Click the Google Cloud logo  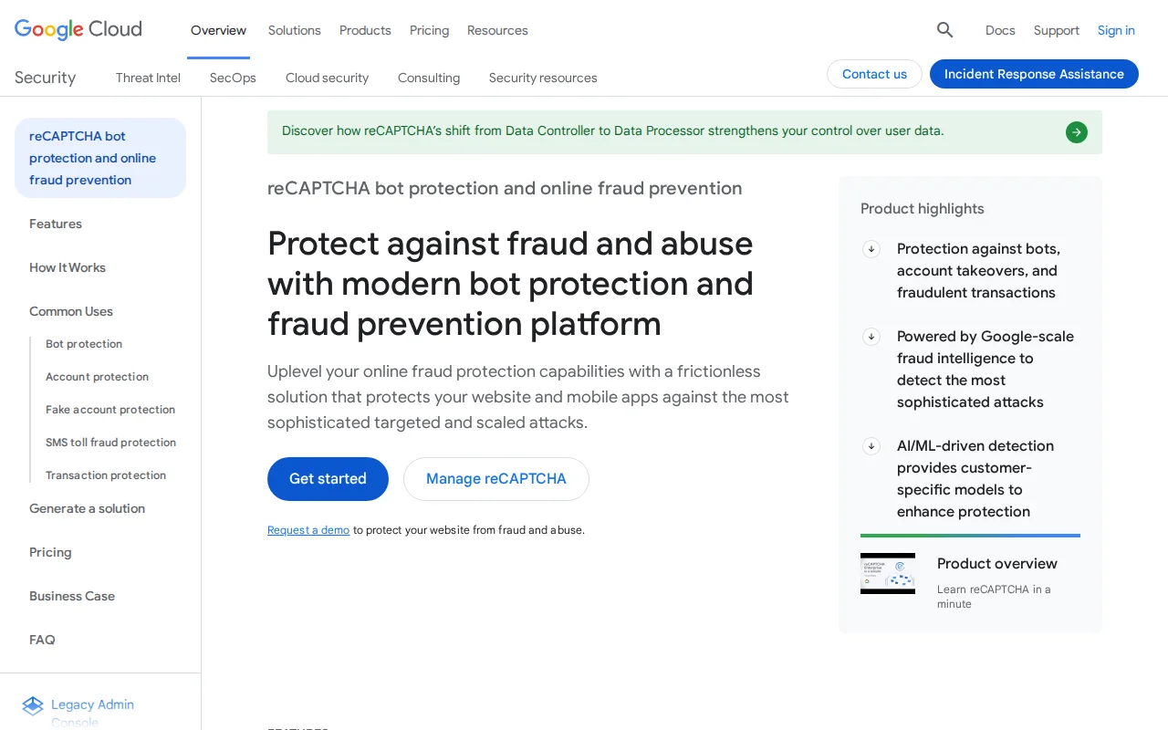click(x=78, y=29)
